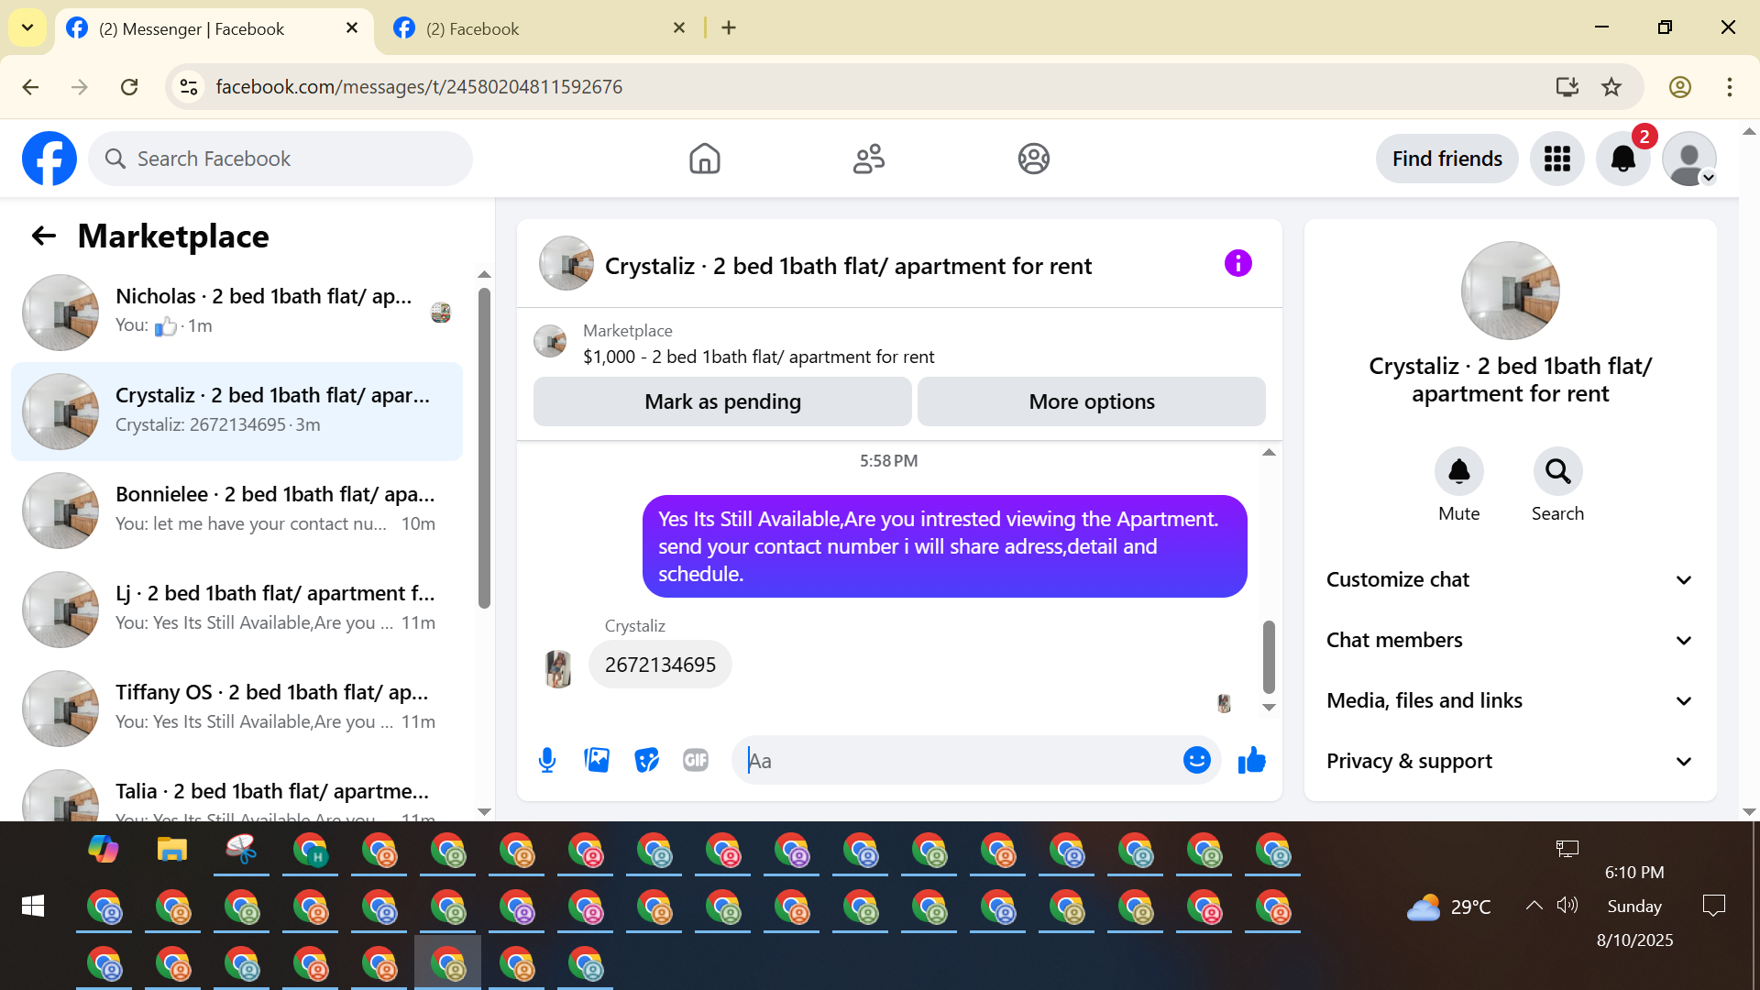This screenshot has height=990, width=1760.
Task: Attach a photo using image icon
Action: pos(597,760)
